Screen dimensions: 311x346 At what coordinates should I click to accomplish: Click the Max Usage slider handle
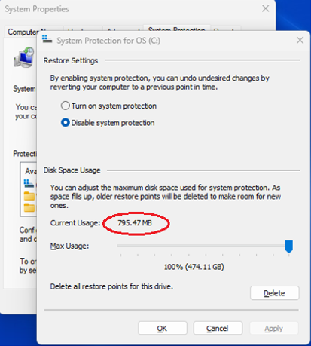[x=289, y=246]
